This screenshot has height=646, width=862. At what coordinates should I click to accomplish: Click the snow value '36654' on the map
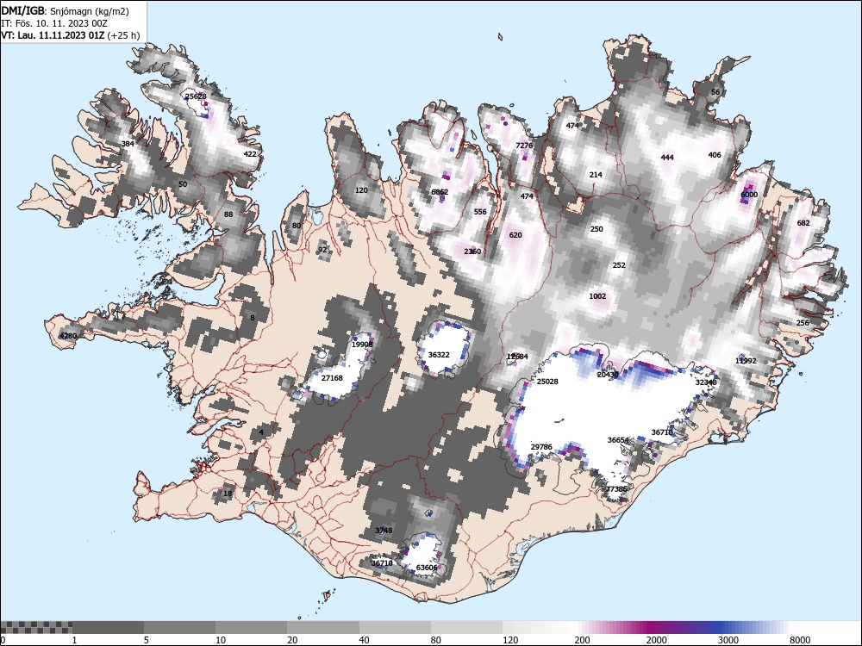(618, 440)
